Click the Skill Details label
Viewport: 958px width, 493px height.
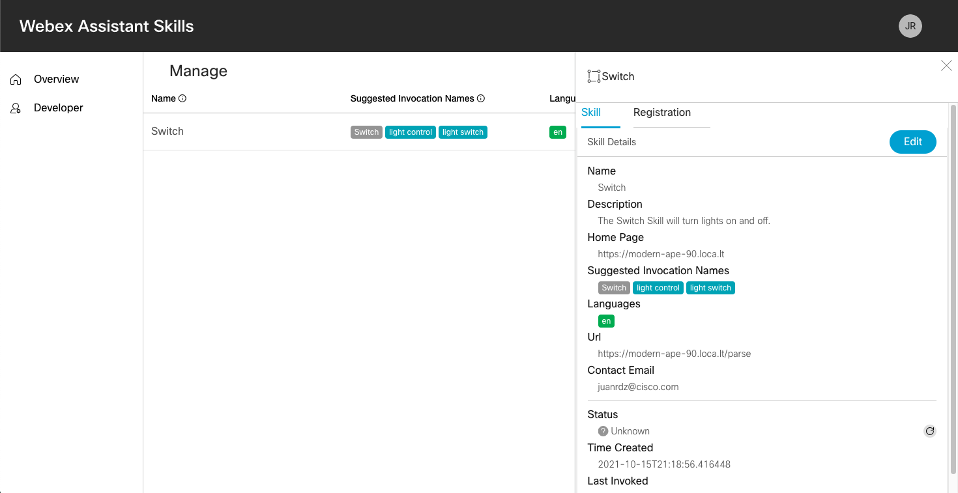[x=611, y=142]
